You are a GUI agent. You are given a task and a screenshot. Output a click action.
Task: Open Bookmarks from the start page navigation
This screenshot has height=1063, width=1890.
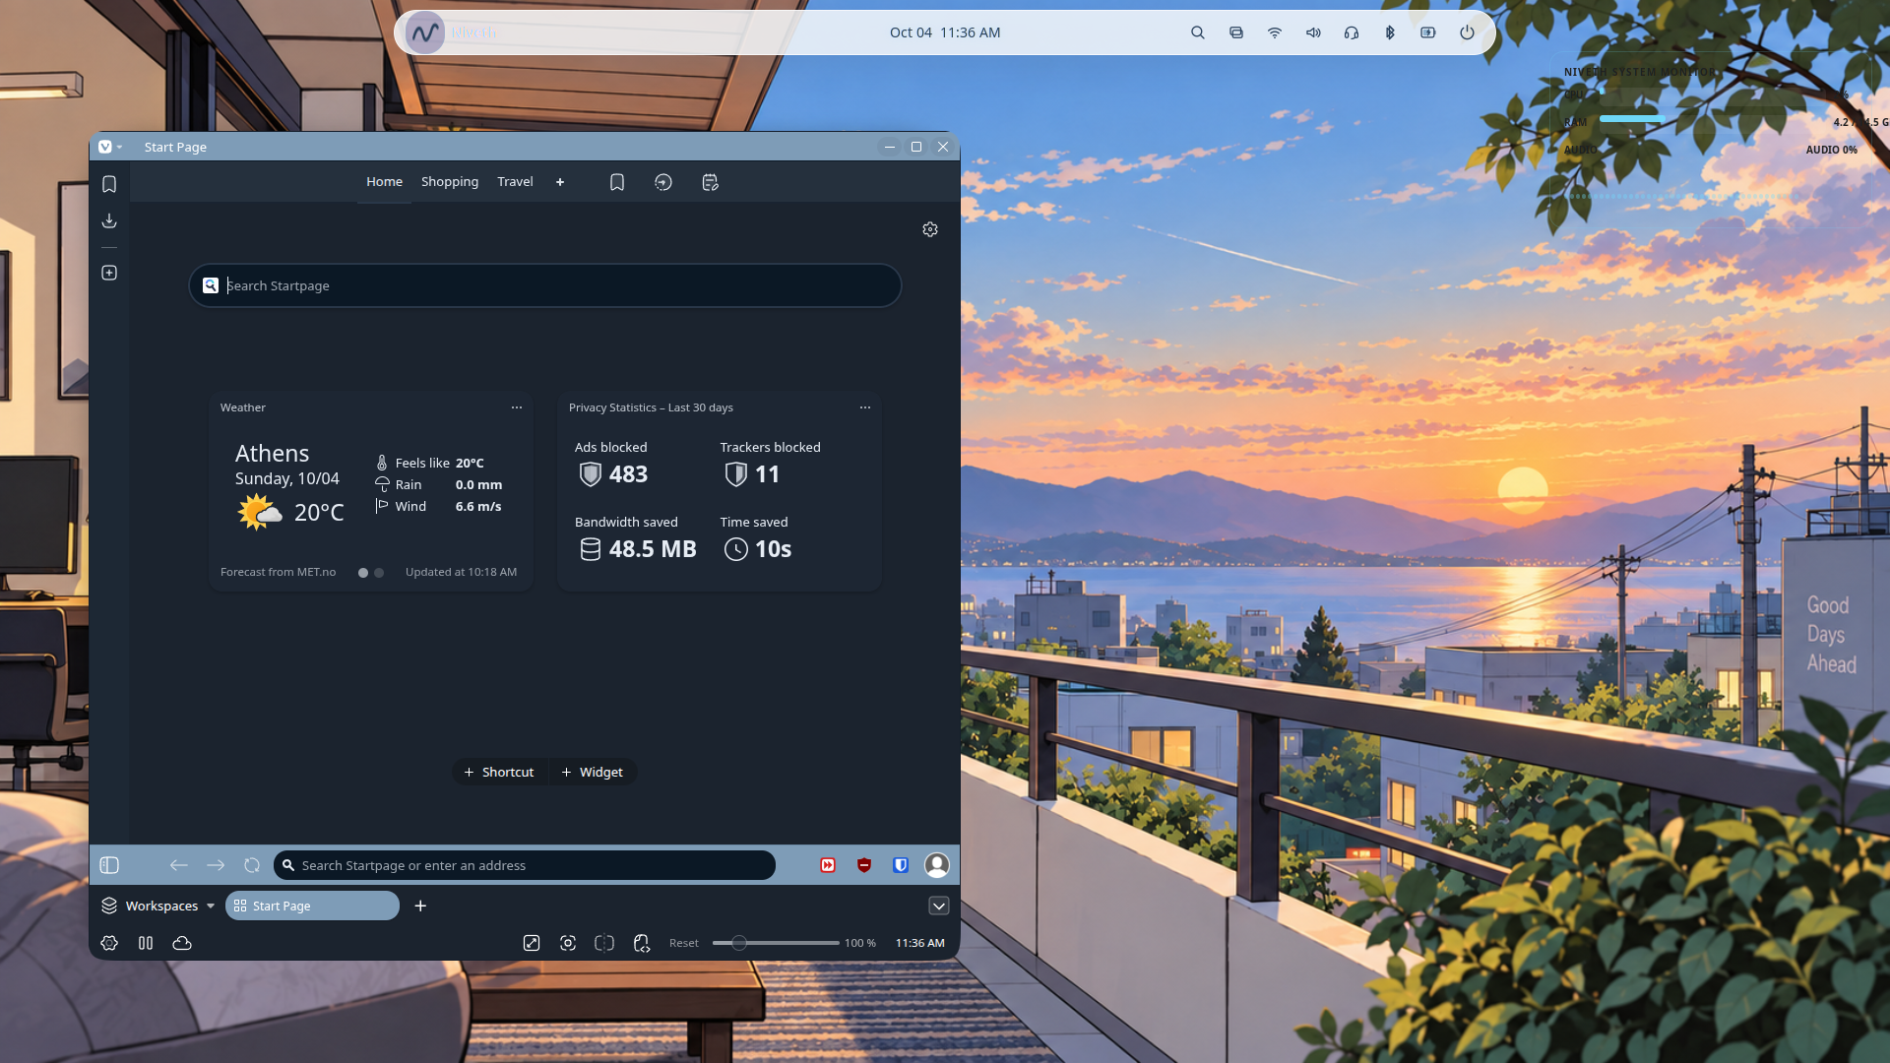[617, 182]
